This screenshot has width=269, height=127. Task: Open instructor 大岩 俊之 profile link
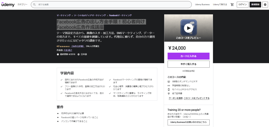click(x=68, y=50)
